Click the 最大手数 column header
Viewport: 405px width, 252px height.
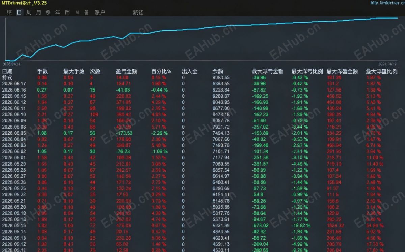pos(74,71)
